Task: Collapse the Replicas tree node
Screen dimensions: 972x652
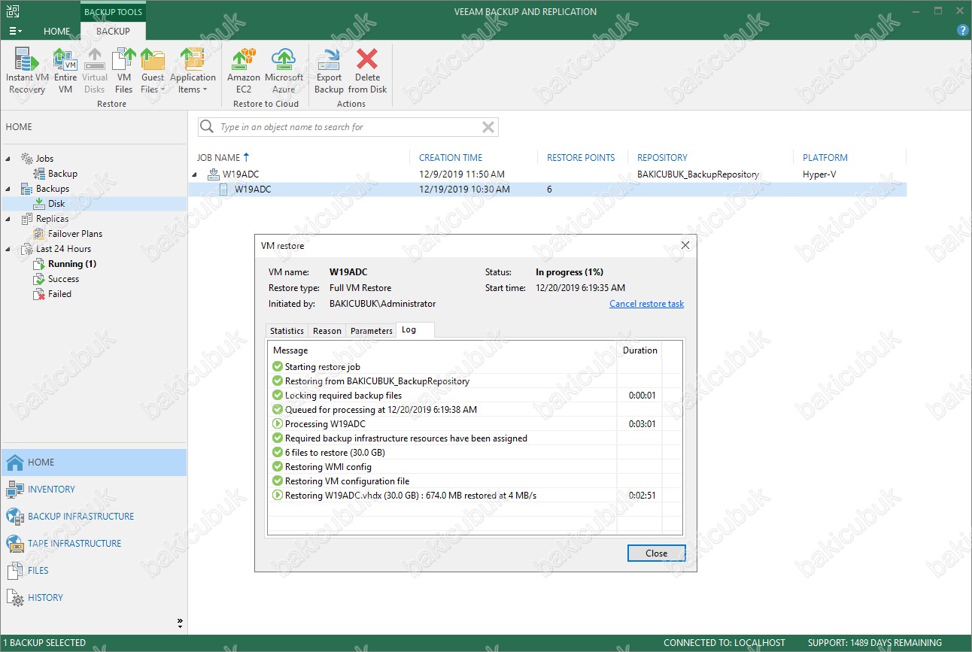Action: pos(9,219)
